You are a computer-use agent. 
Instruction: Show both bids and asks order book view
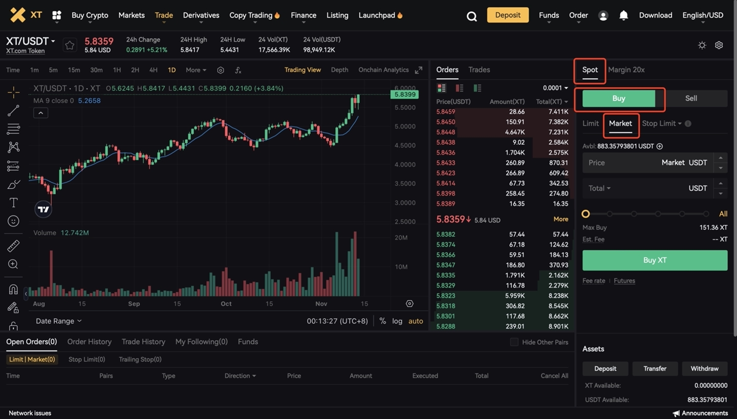442,88
